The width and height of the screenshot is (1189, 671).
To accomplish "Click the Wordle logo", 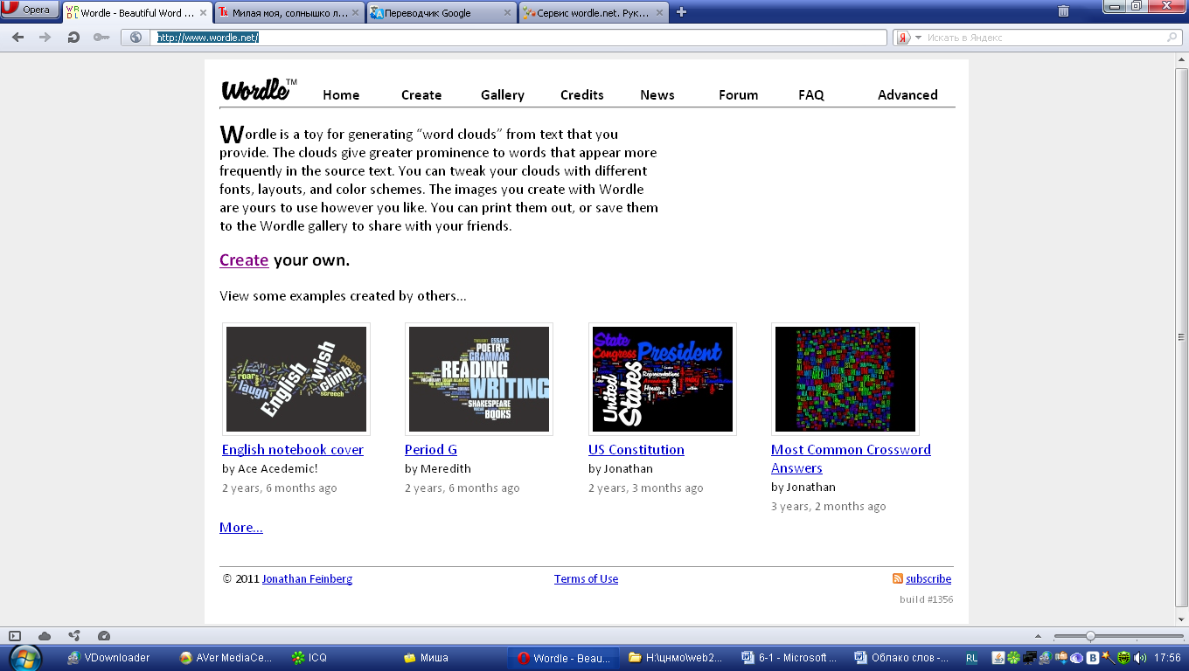I will 259,90.
